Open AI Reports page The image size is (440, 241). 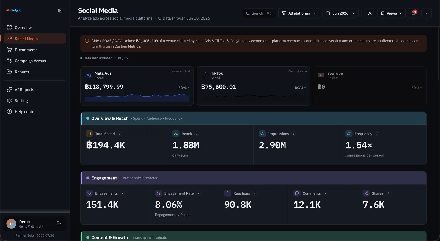[35, 90]
